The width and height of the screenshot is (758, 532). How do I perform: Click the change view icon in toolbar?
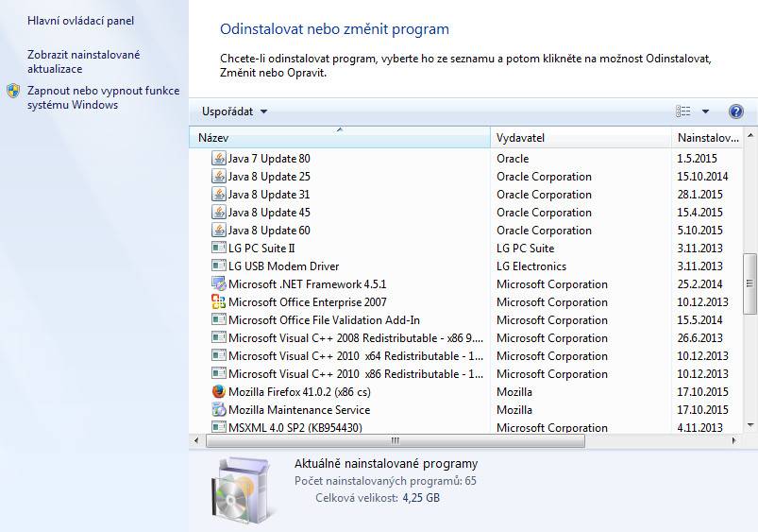point(683,112)
